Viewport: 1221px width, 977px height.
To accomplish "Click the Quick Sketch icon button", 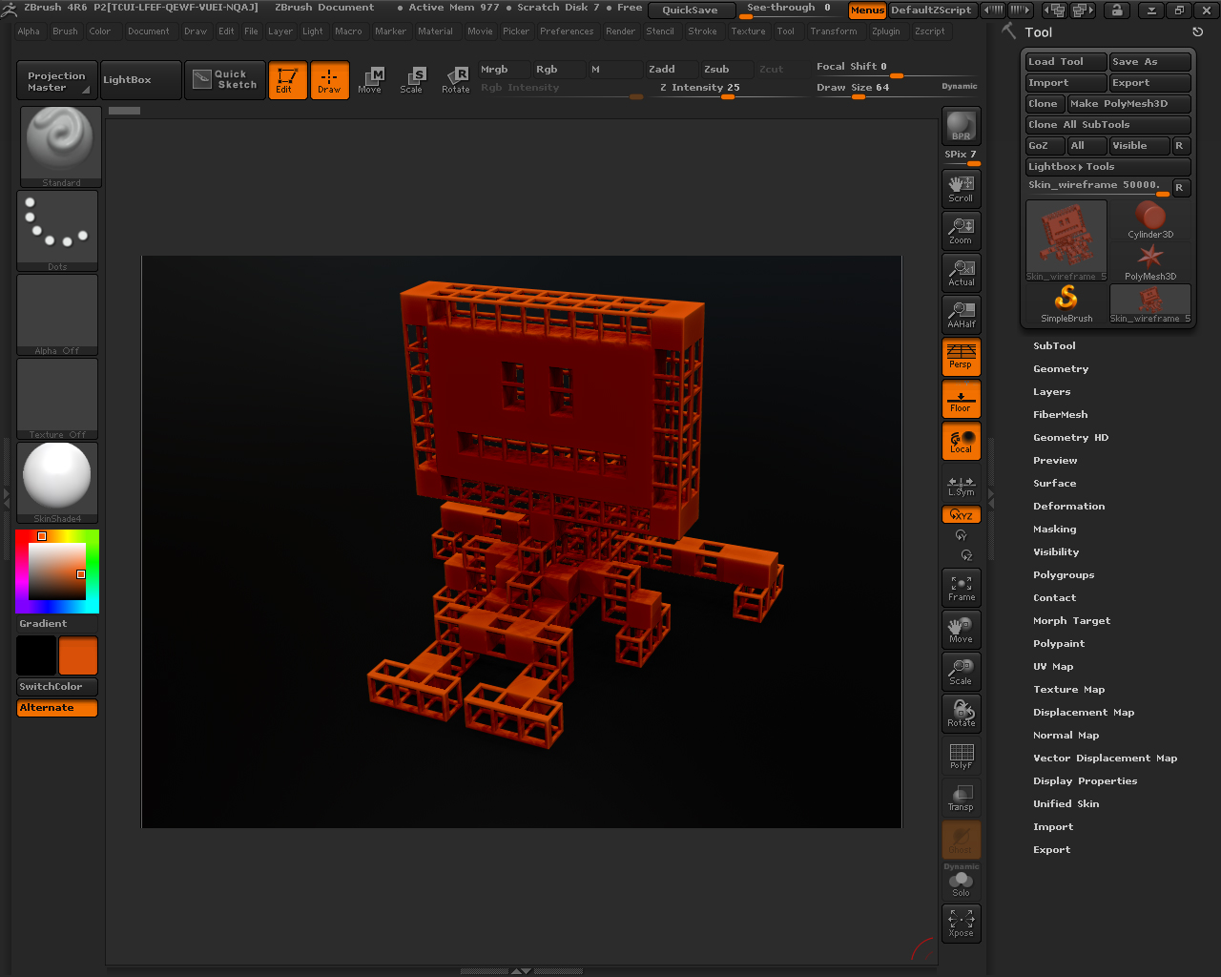I will [x=225, y=80].
